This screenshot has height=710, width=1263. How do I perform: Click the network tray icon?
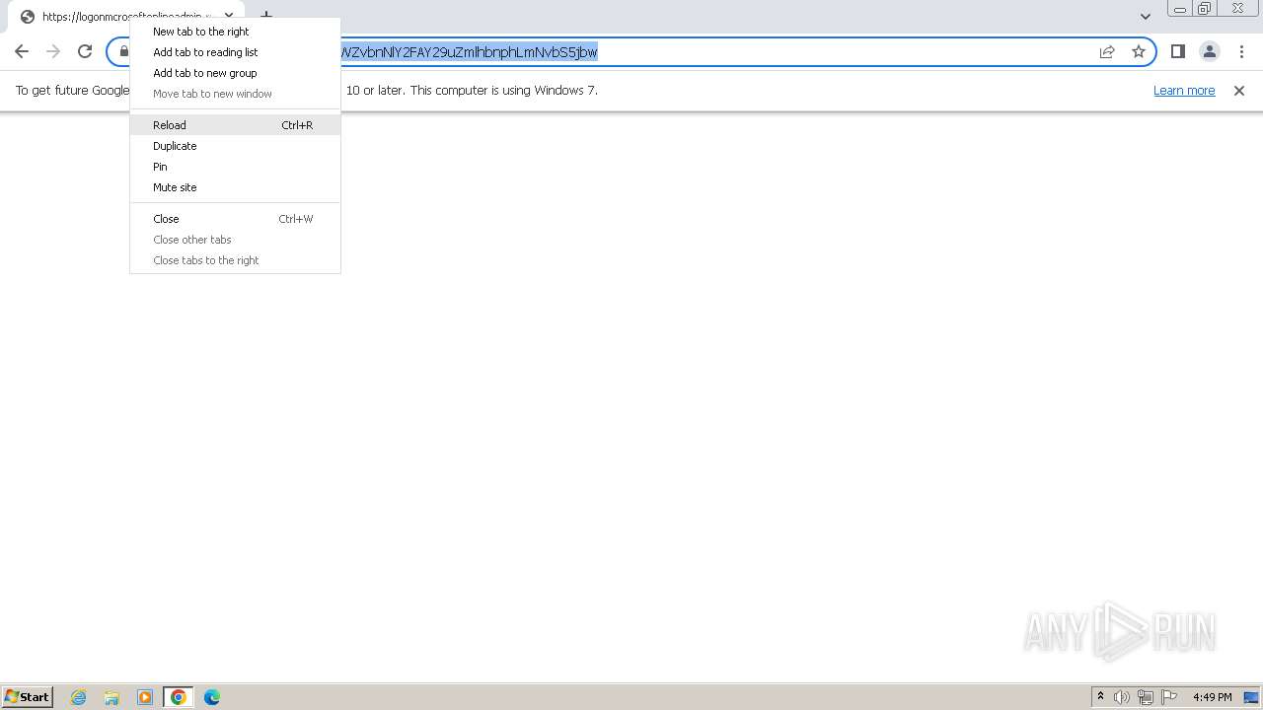click(1146, 697)
